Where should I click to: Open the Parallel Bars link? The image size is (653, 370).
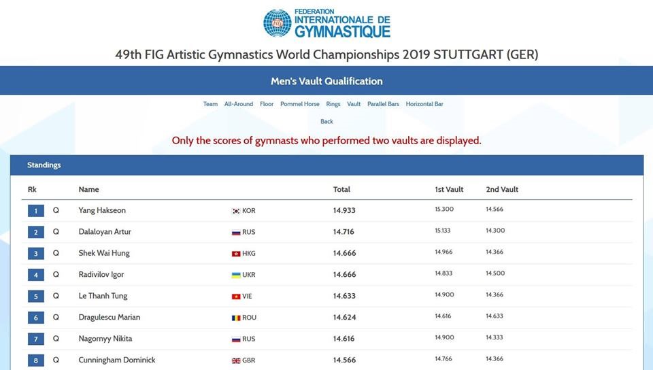pos(383,104)
